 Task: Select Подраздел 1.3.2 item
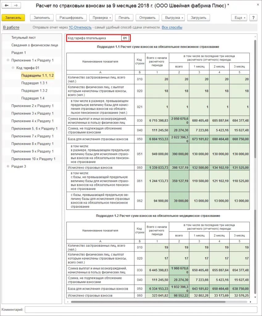click(x=34, y=91)
